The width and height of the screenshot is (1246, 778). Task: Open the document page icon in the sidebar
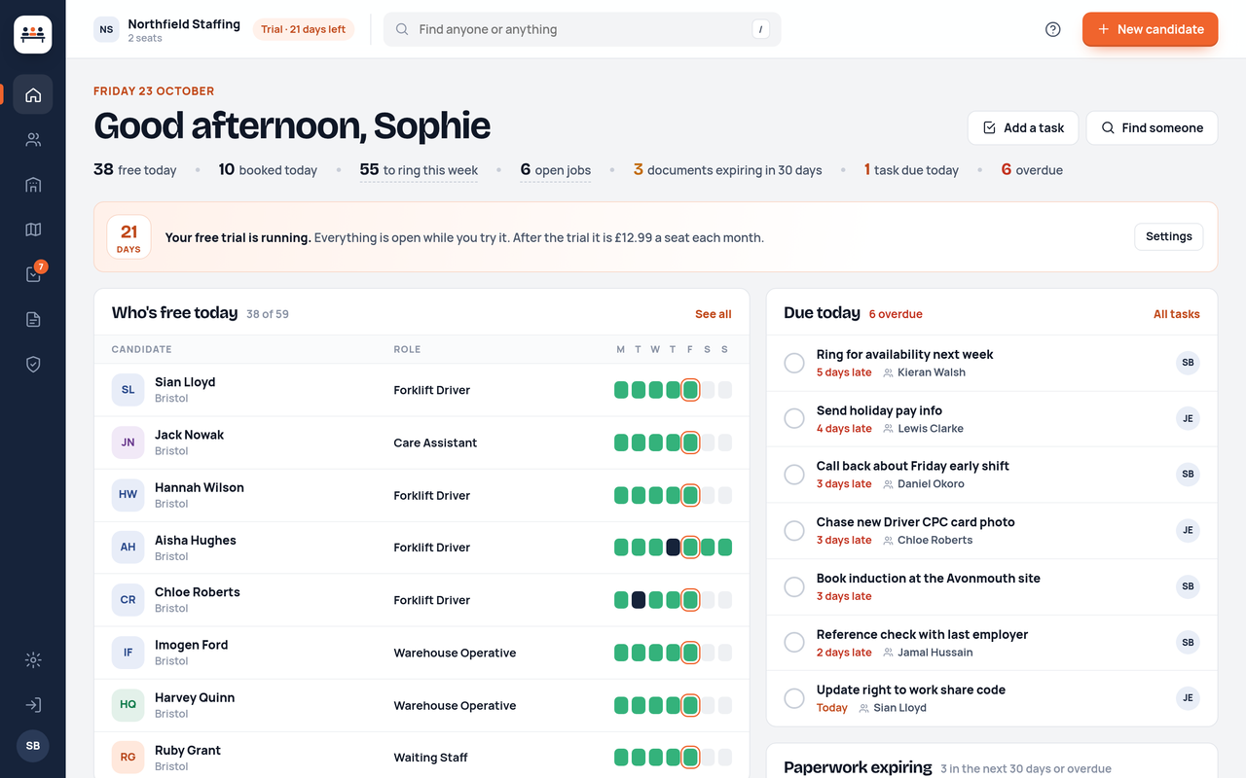coord(33,319)
